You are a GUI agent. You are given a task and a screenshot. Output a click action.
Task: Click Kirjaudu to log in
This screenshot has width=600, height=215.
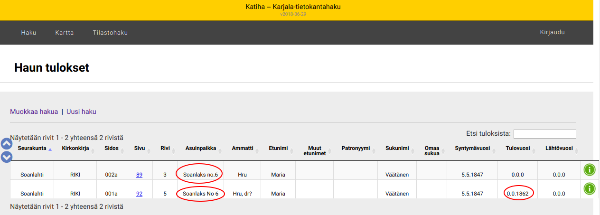pyautogui.click(x=552, y=33)
